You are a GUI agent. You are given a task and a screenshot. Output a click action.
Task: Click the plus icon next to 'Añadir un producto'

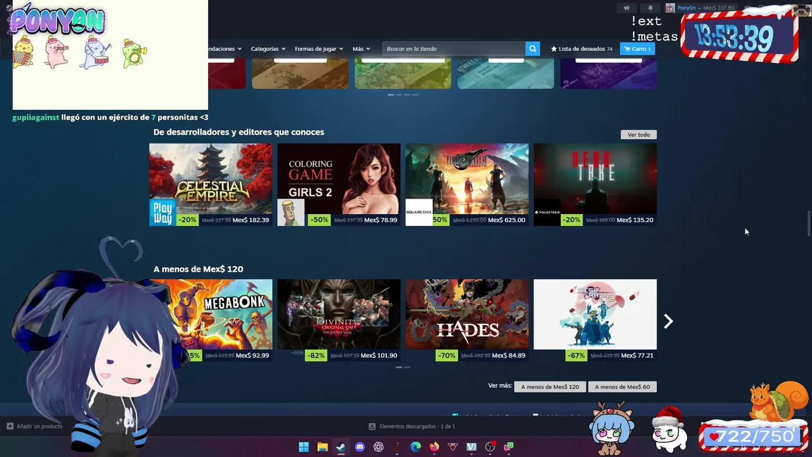[10, 427]
